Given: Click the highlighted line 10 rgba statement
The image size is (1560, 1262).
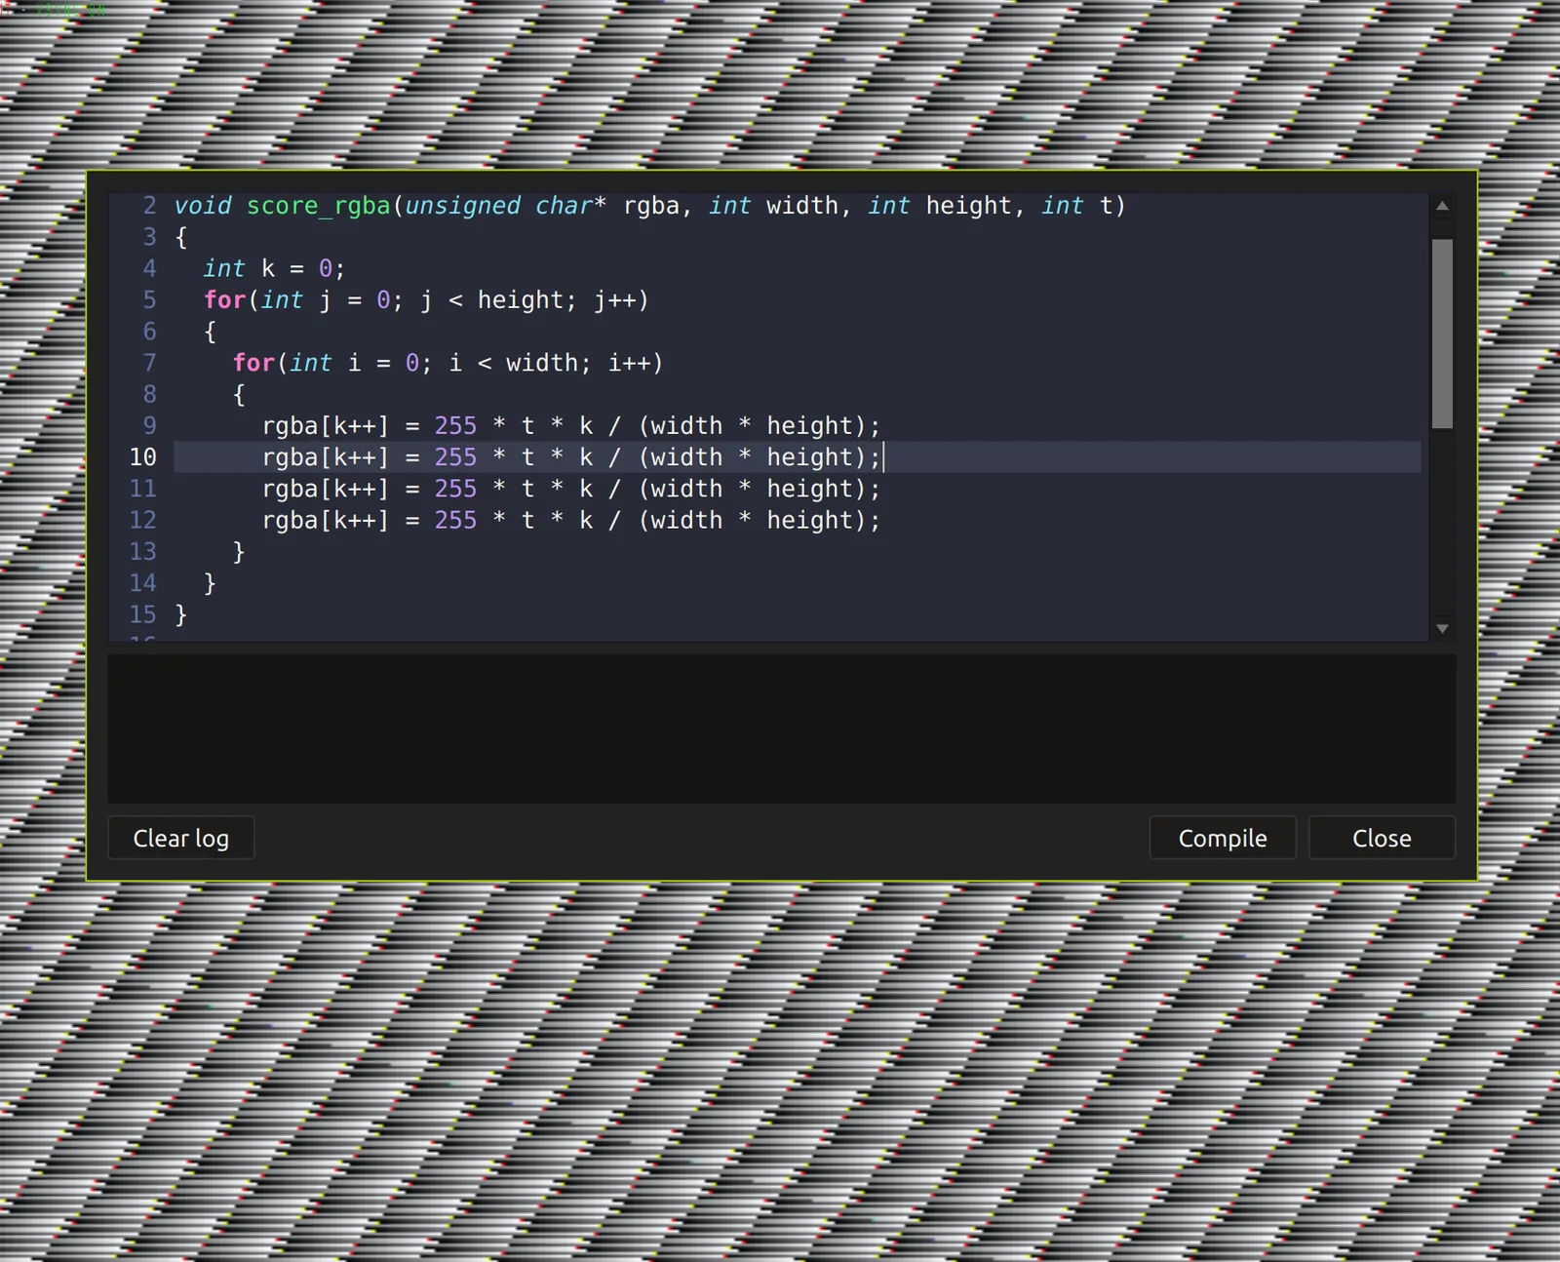Looking at the screenshot, I should coord(571,457).
